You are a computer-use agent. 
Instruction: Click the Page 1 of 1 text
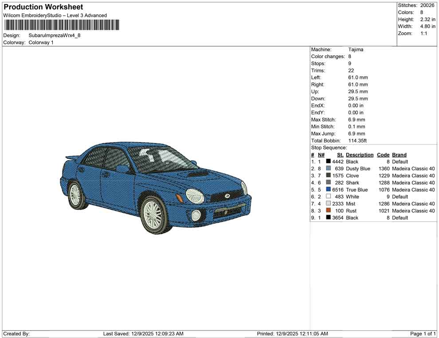point(422,334)
